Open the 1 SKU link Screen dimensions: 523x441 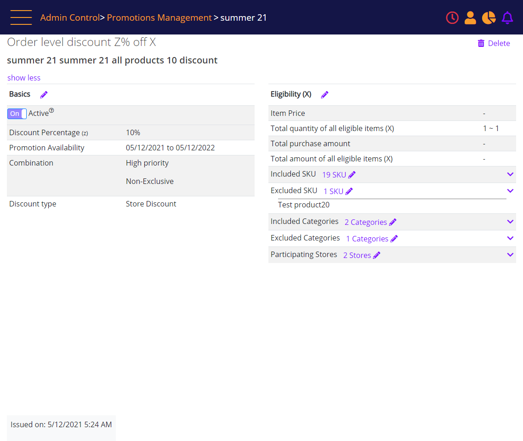pyautogui.click(x=333, y=191)
